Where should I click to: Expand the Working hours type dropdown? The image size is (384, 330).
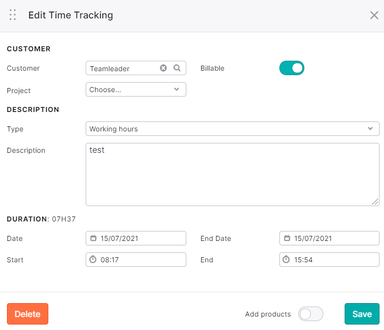coord(233,128)
